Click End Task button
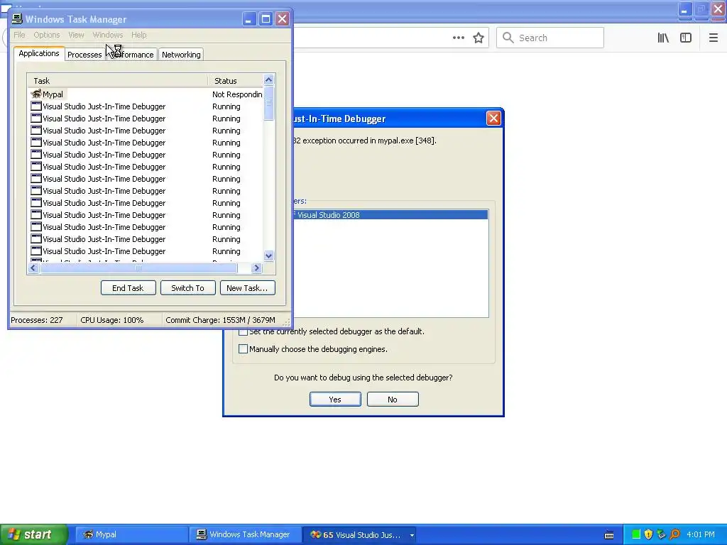This screenshot has height=545, width=727. tap(128, 288)
